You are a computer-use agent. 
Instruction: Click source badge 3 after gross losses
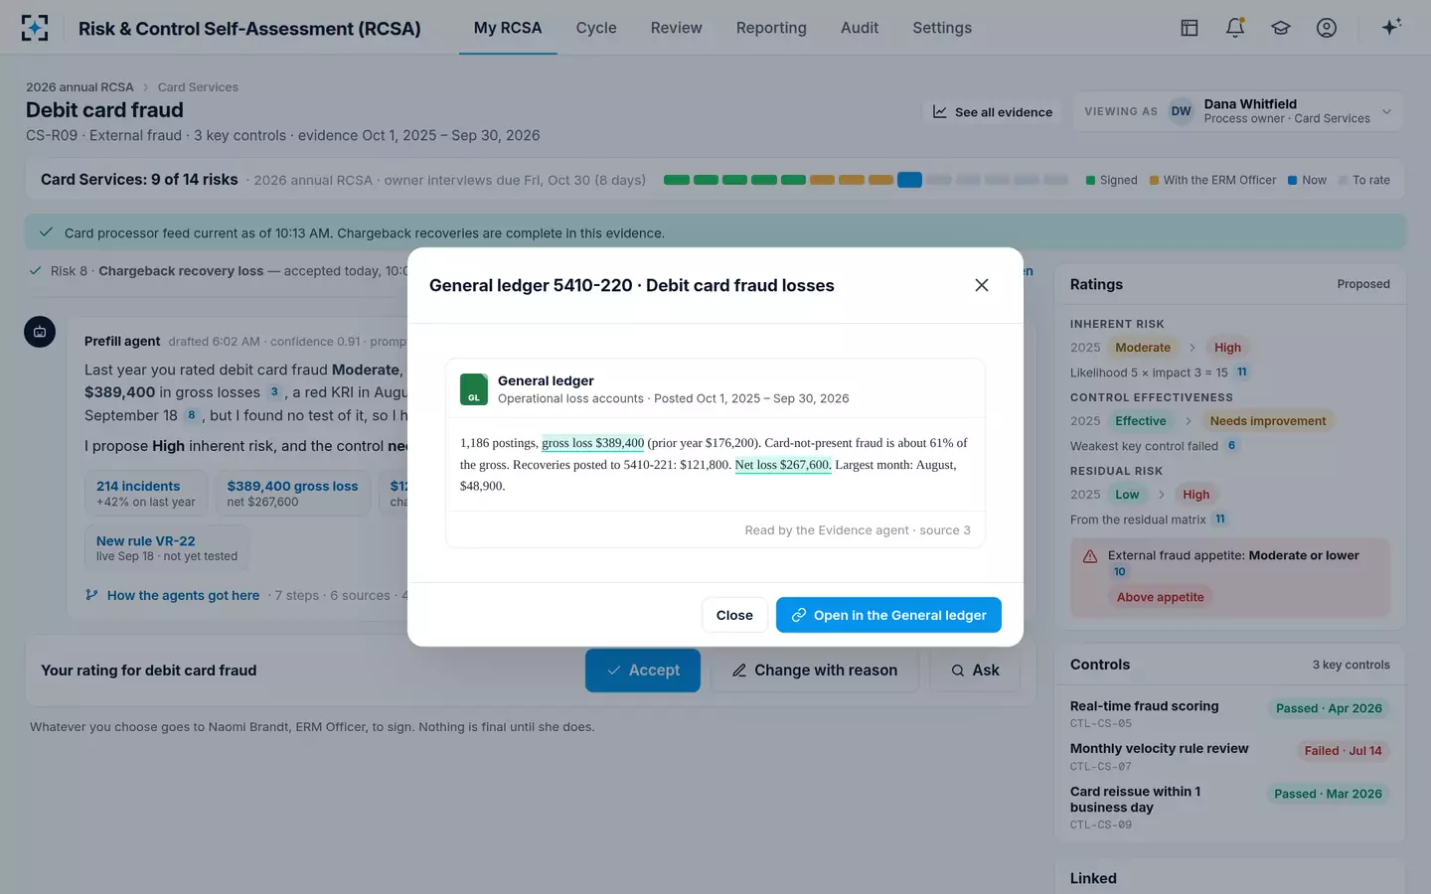click(x=274, y=392)
